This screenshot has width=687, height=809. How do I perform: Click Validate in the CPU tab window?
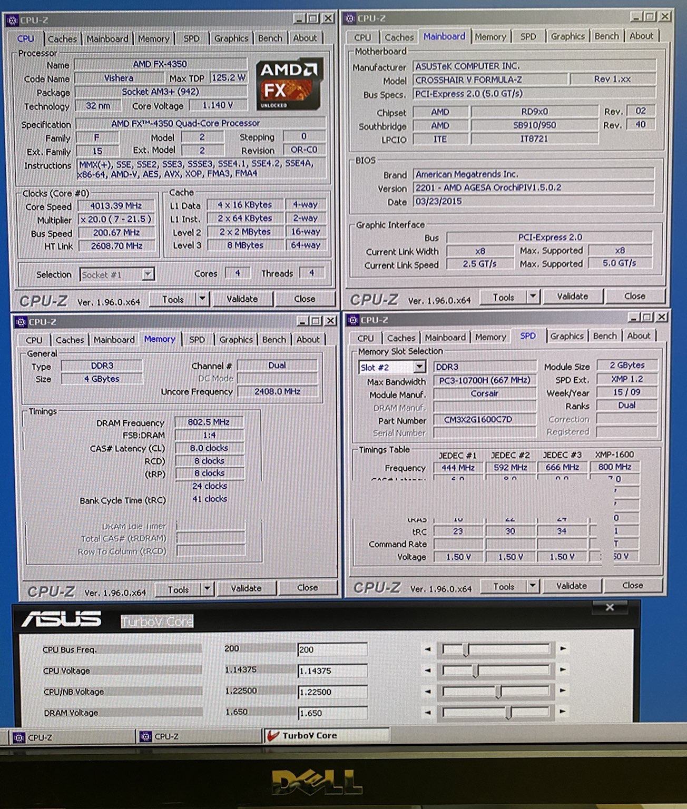point(242,299)
